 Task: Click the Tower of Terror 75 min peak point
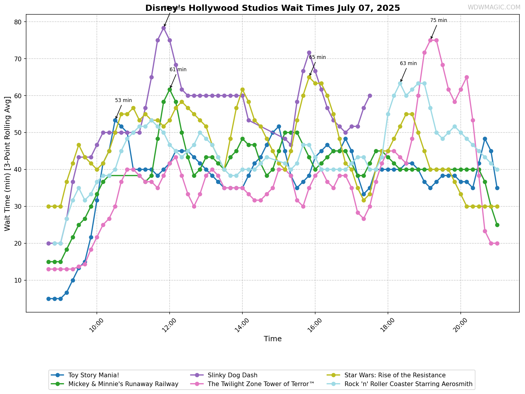pyautogui.click(x=430, y=40)
